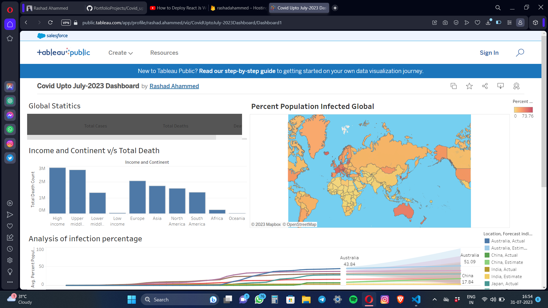Open Rashad Ahammed's profile link
This screenshot has width=548, height=308.
click(x=174, y=86)
